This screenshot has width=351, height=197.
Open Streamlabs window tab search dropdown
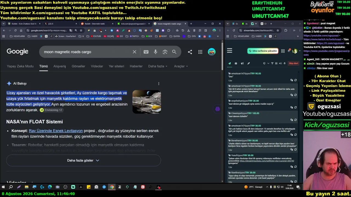click(x=227, y=24)
